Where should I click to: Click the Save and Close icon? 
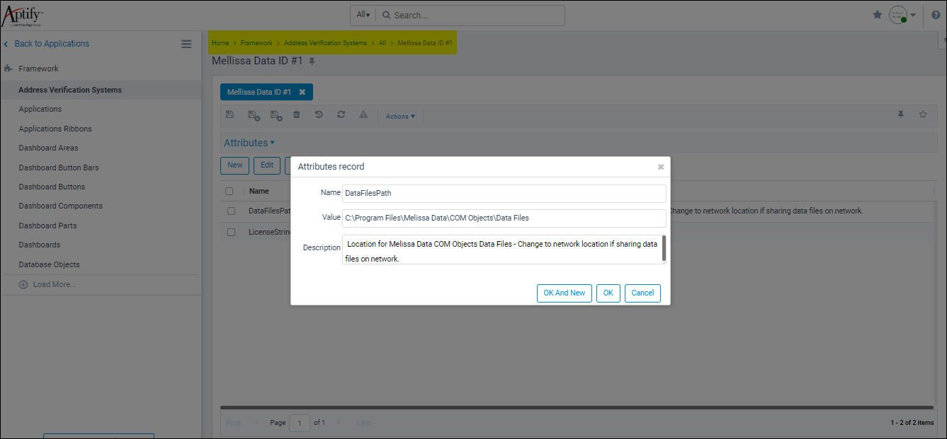click(254, 115)
